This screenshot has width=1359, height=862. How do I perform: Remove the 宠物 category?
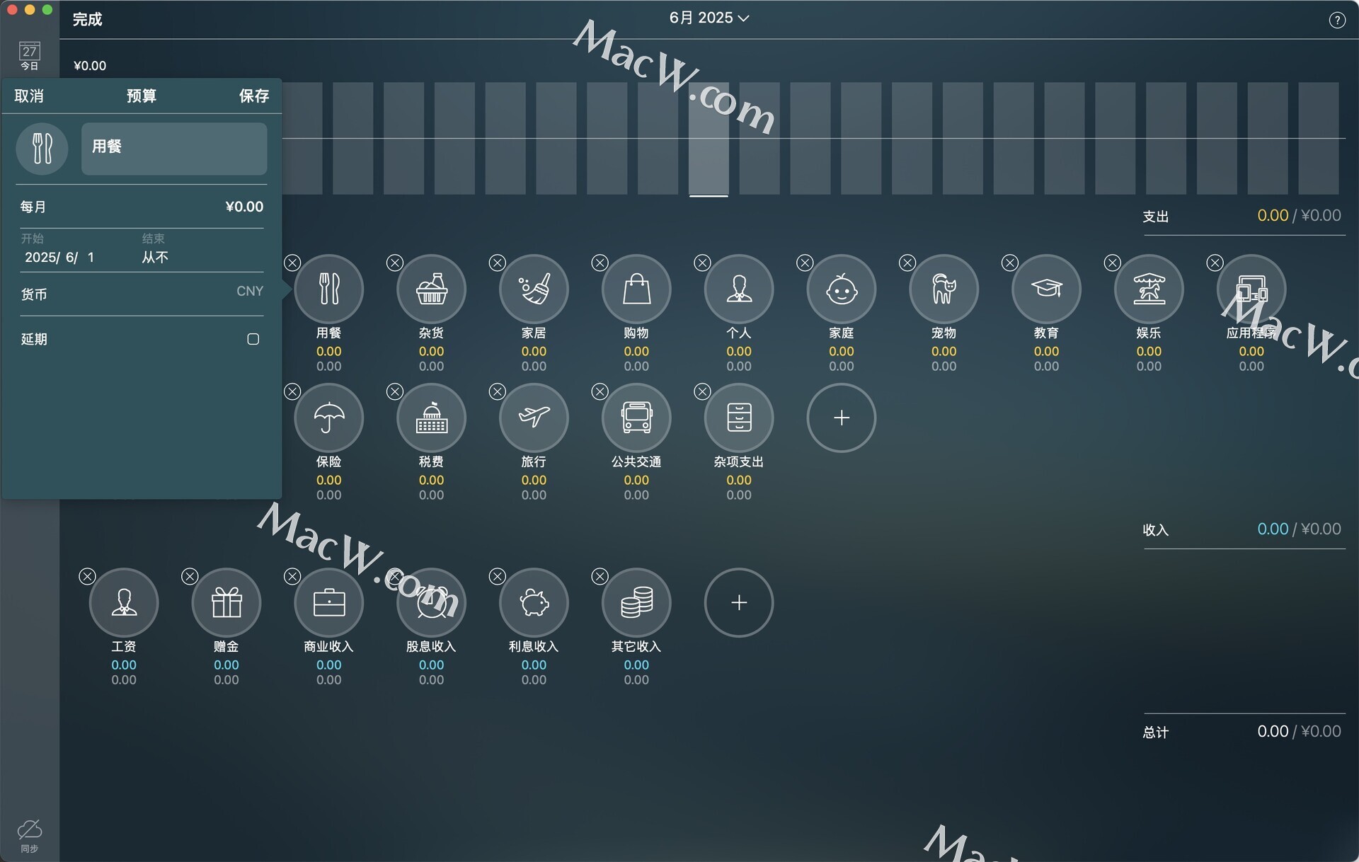click(x=907, y=263)
